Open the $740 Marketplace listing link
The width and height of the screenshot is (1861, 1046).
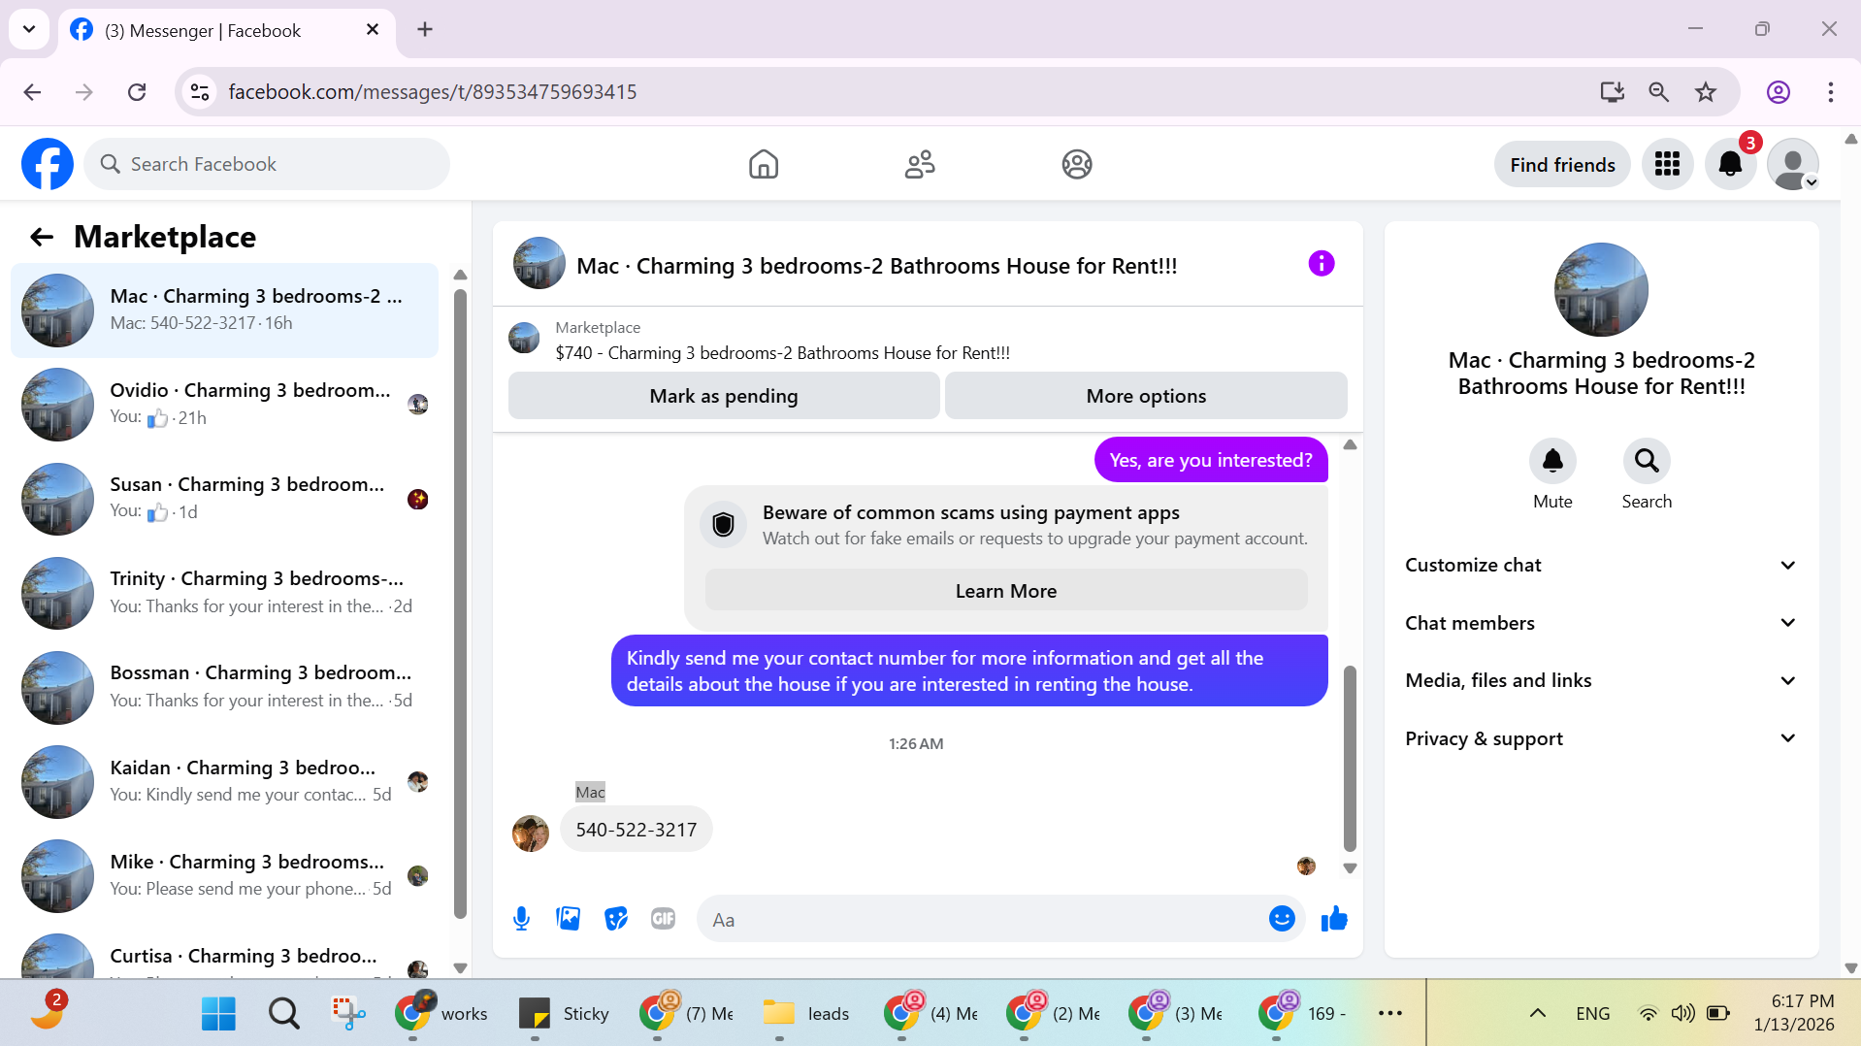point(782,353)
